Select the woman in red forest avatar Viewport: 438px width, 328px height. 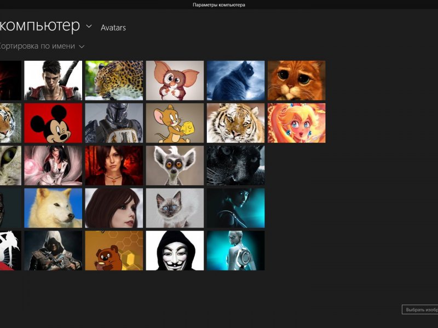tap(114, 166)
